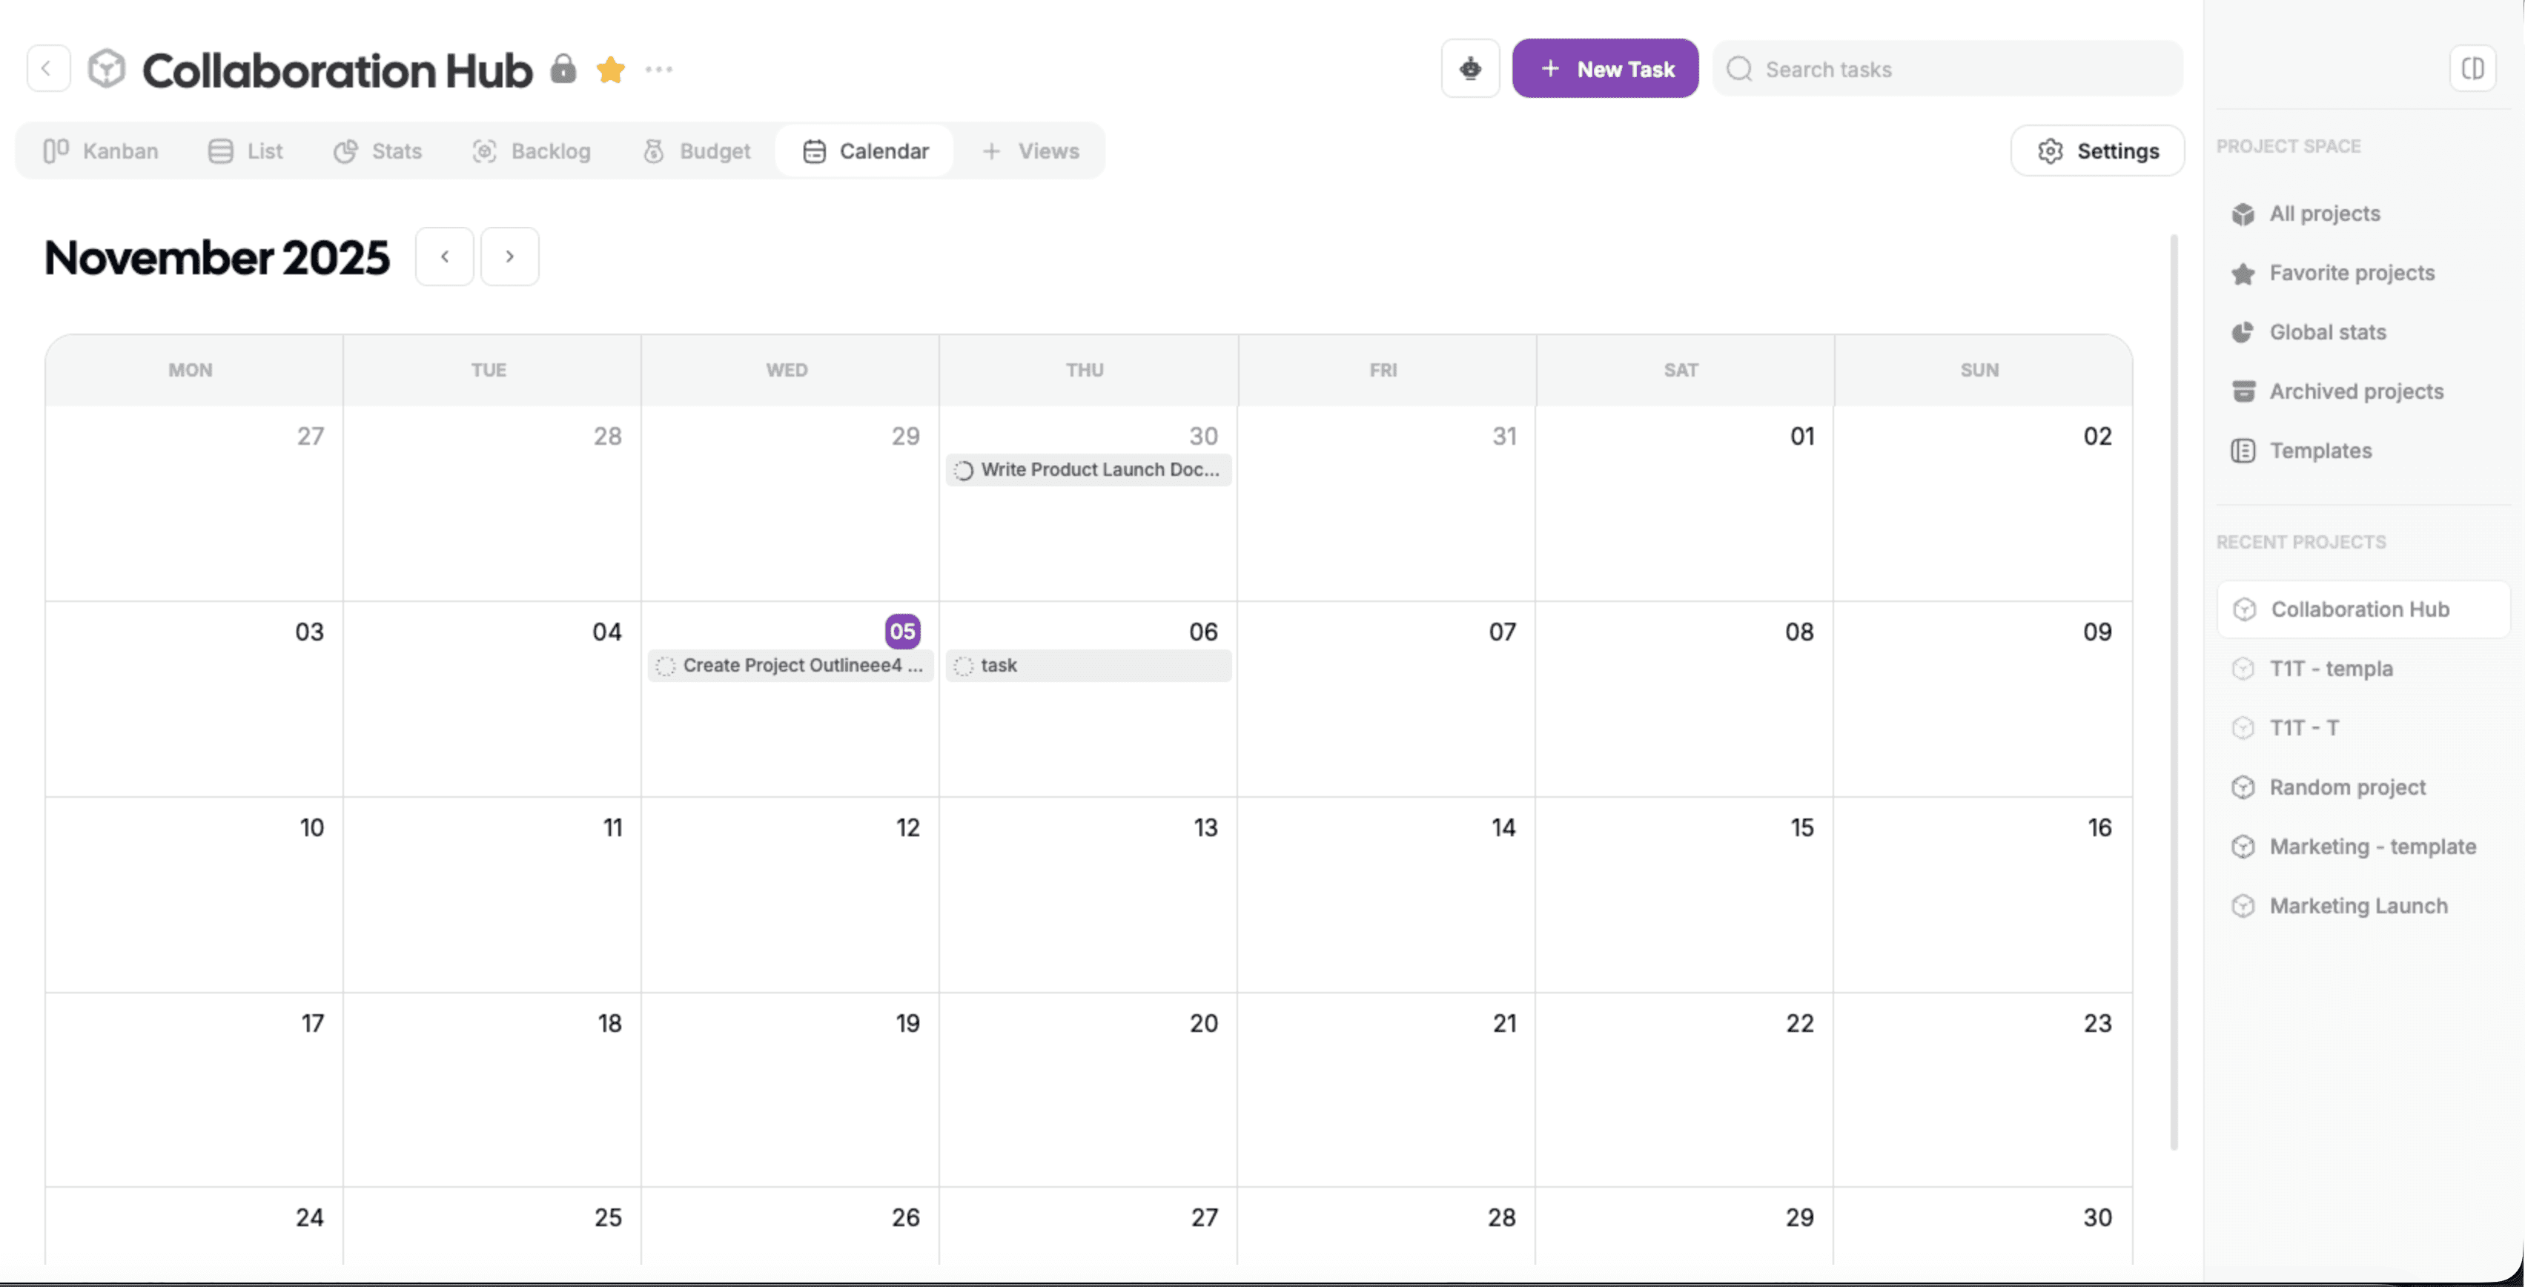Advance to next month in calendar
Screen dimensions: 2525x1287
509,257
